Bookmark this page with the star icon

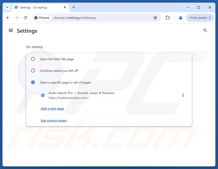point(155,18)
